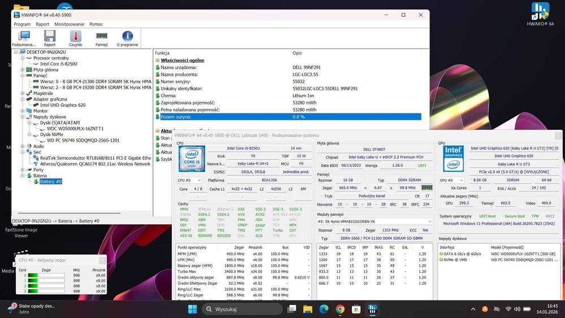Open Microsoft Store from the taskbar
This screenshot has height=318, width=565.
click(356, 309)
